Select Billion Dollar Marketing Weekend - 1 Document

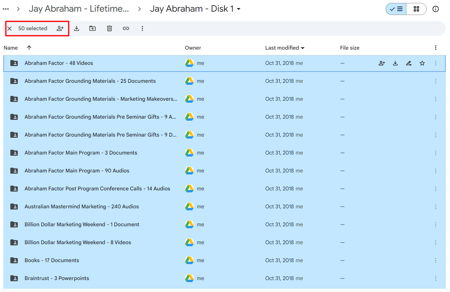(x=224, y=224)
